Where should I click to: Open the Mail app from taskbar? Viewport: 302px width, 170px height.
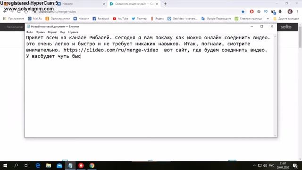(x=59, y=166)
